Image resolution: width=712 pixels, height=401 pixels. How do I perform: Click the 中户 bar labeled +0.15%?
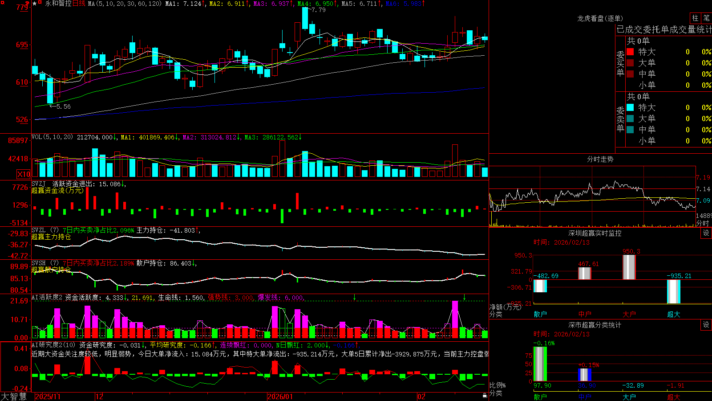click(x=585, y=375)
